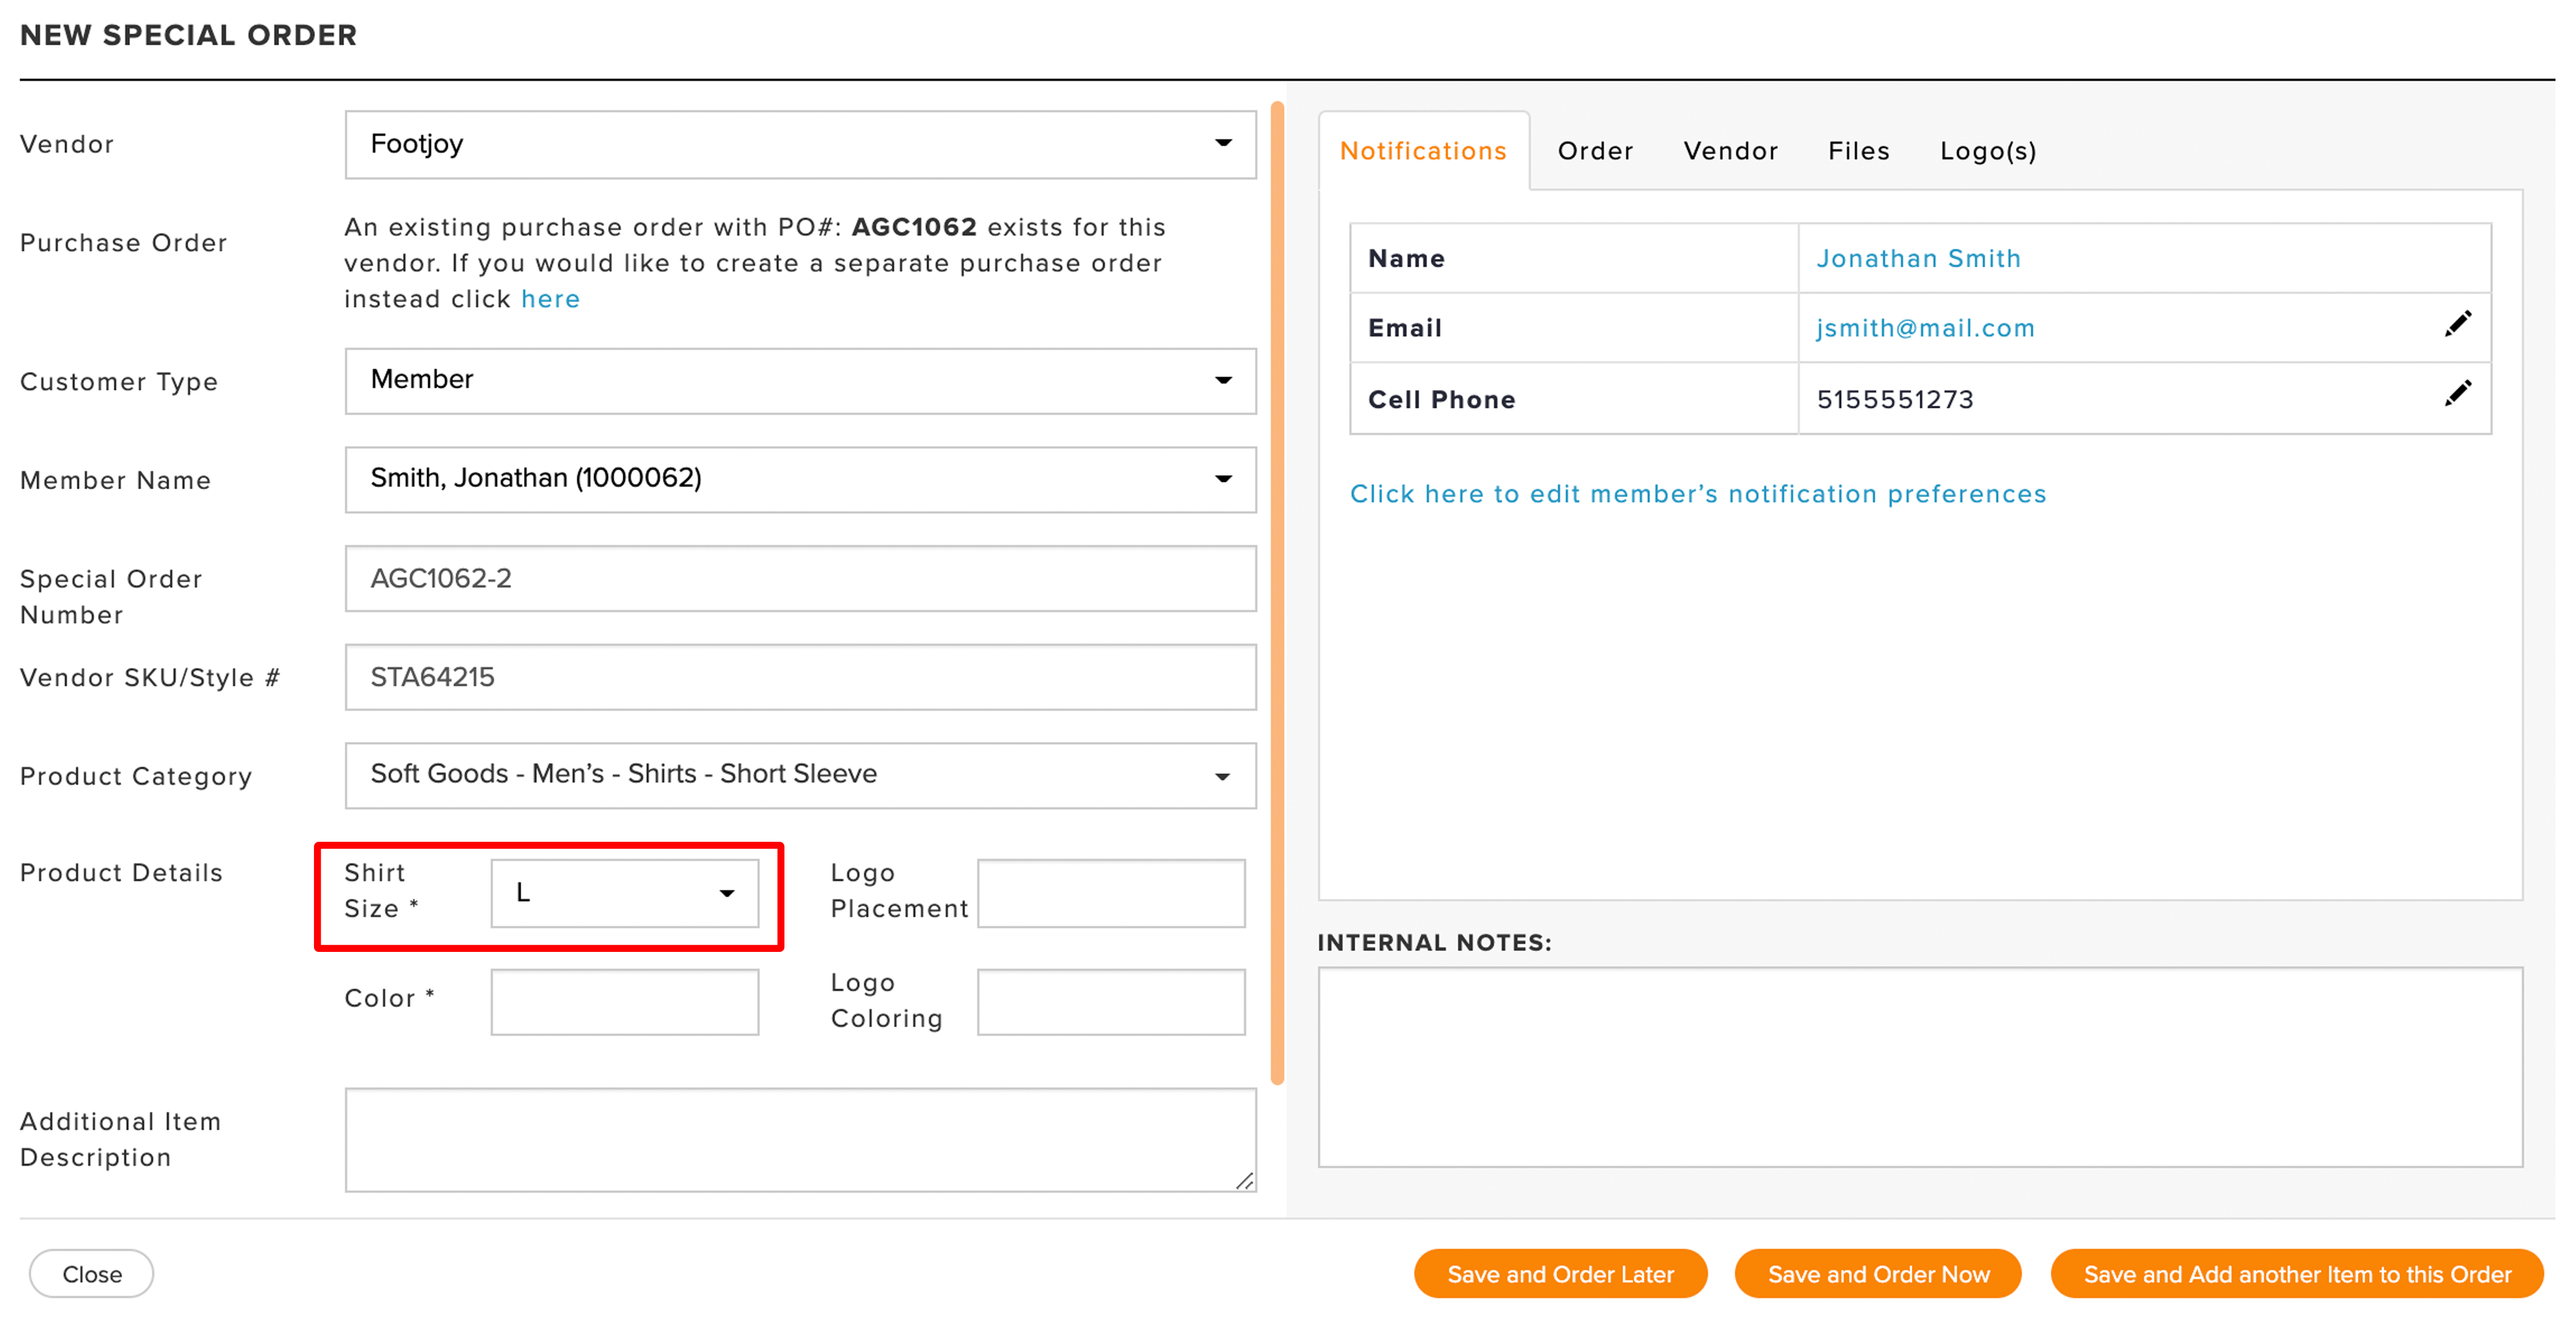Focus the Logo Coloring field
2576x1332 pixels.
1110,1001
